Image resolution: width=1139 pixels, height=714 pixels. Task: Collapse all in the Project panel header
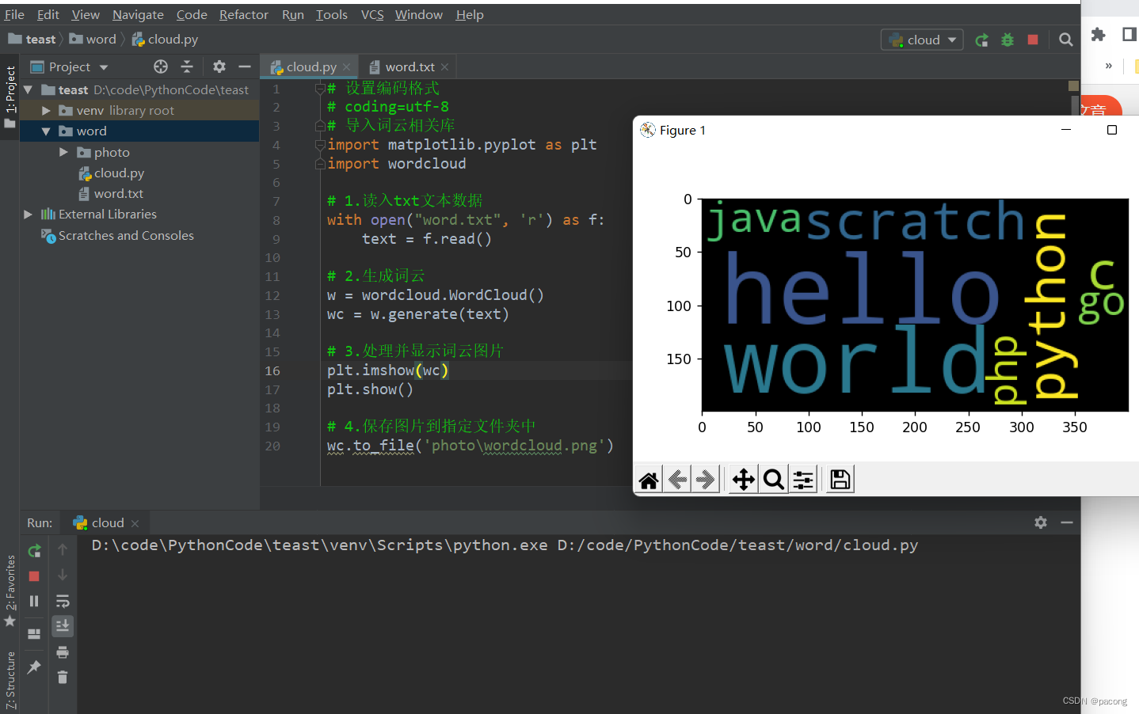click(x=187, y=66)
